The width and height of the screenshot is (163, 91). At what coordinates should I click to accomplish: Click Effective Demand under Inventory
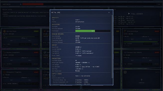click(x=57, y=29)
